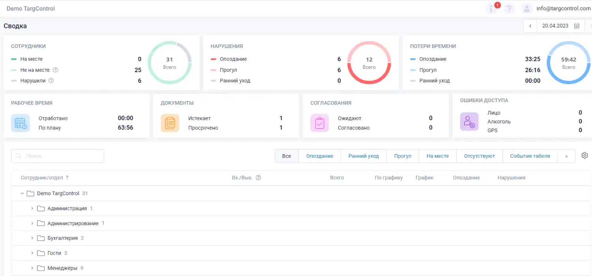Viewport: 592px width, 276px height.
Task: Click the Бухгалтерия folder icon
Action: (x=41, y=239)
